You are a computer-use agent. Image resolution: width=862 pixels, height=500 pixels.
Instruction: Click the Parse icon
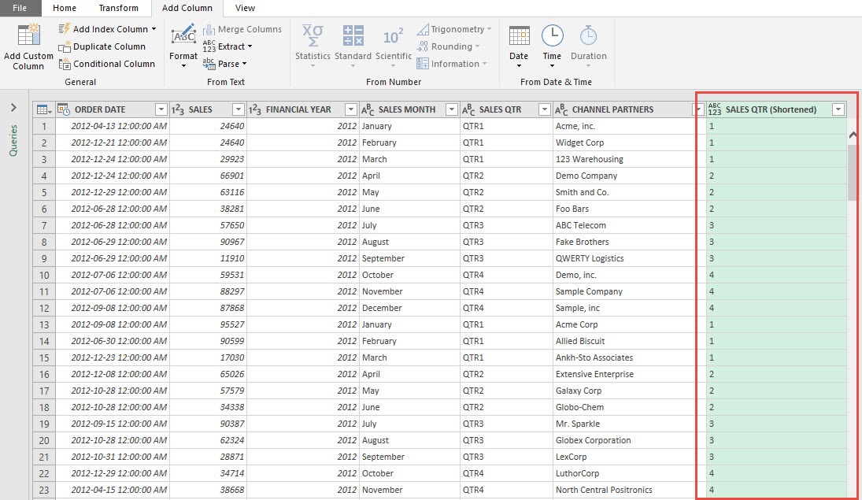point(209,64)
